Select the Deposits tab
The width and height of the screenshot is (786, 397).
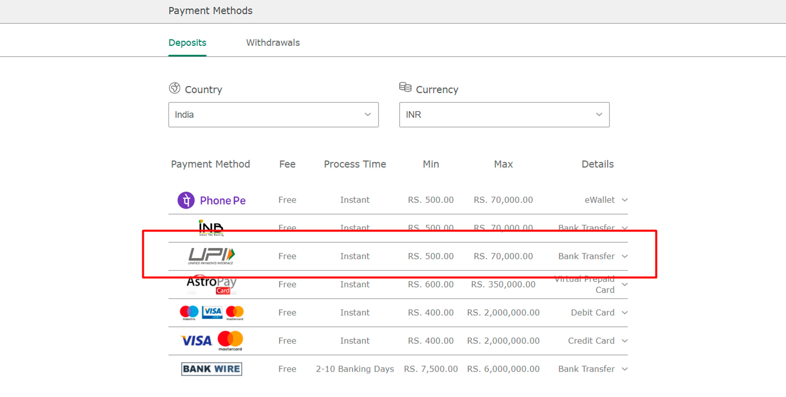187,43
